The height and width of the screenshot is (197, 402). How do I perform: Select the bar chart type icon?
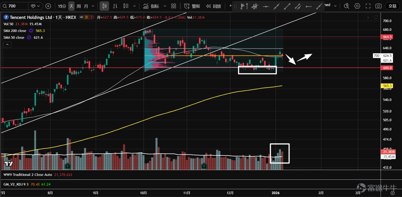point(115,6)
